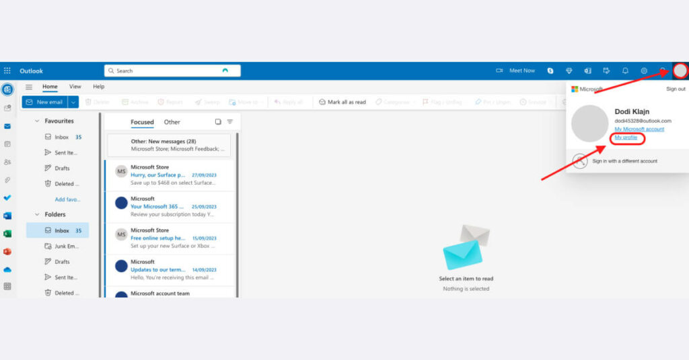This screenshot has width=689, height=360.
Task: Click the Delete toolbar button
Action: pyautogui.click(x=97, y=101)
